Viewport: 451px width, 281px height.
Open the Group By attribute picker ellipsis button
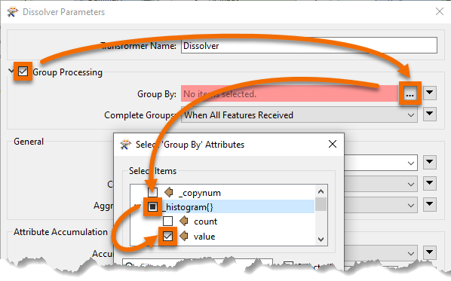pyautogui.click(x=410, y=93)
